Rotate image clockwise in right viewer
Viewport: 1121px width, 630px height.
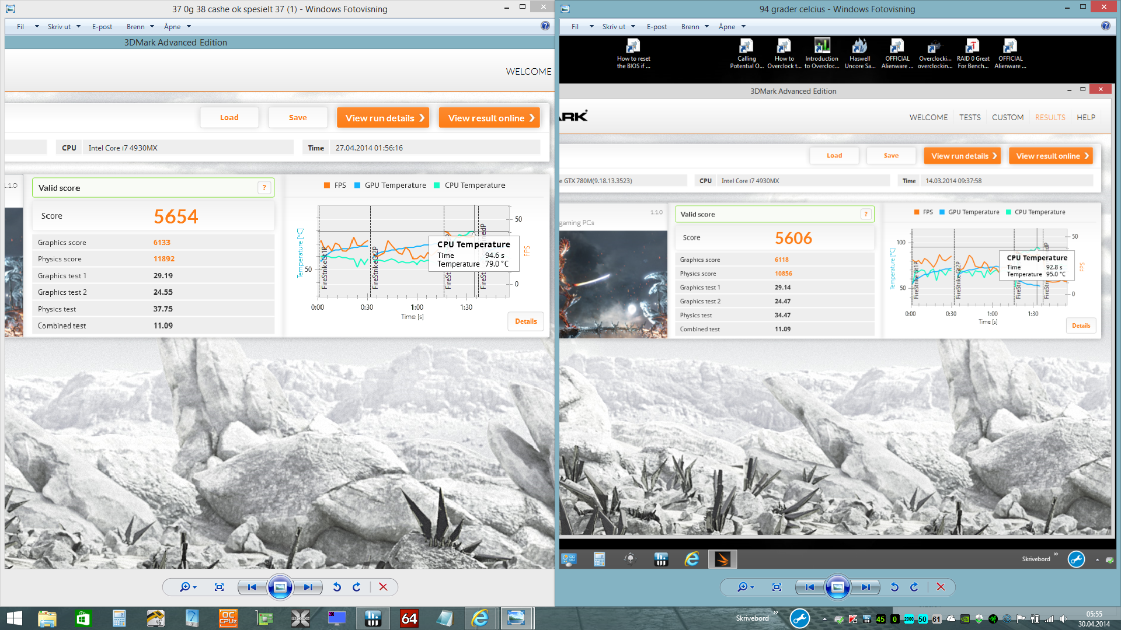tap(914, 587)
